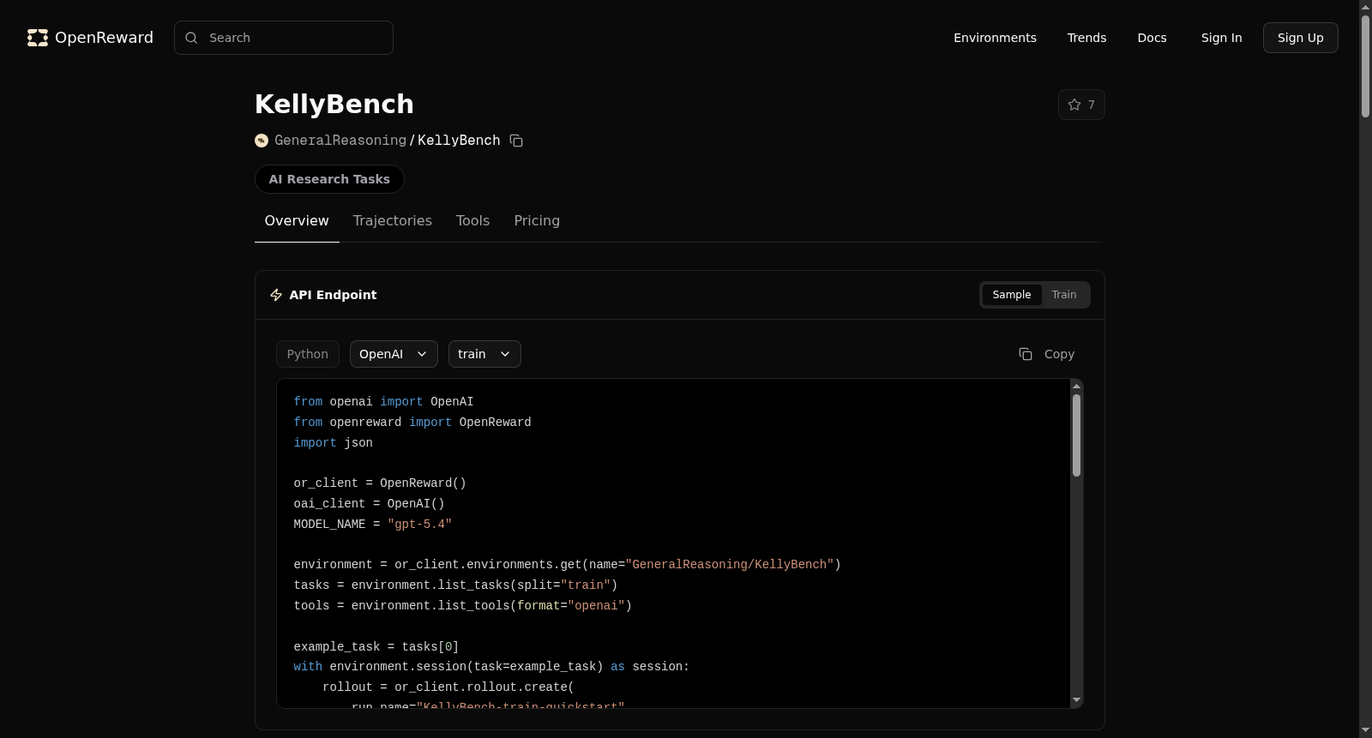Image resolution: width=1372 pixels, height=738 pixels.
Task: Click the "oai_client = OpenAI()" code line
Action: coord(369,504)
